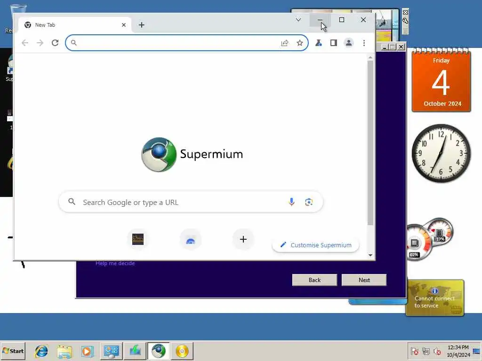Click the Supermium logo

point(159,154)
